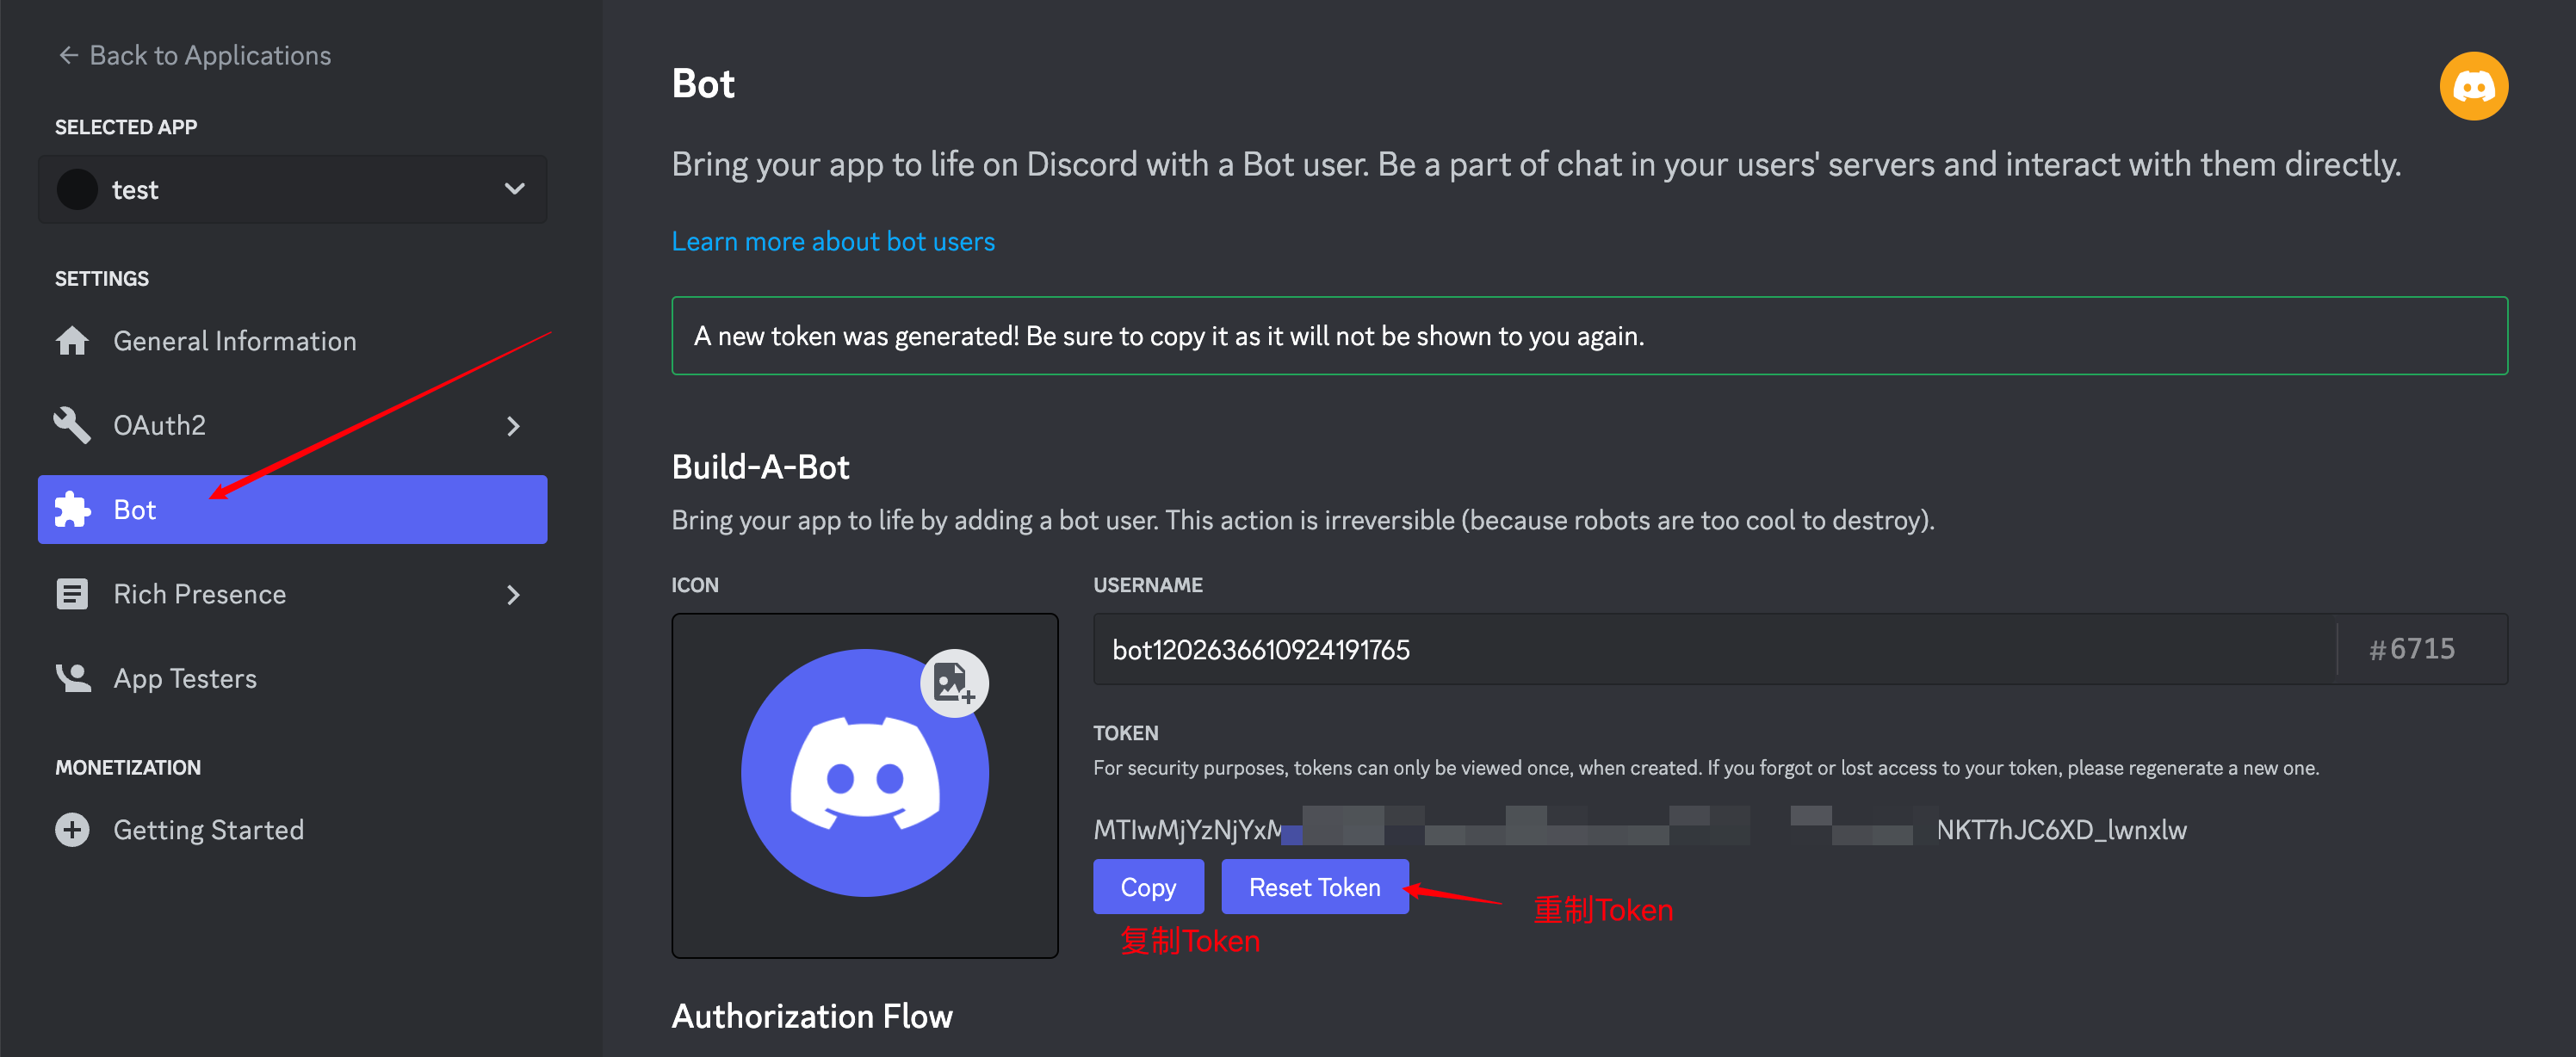Click the back arrow to Applications
2576x1057 pixels.
click(x=68, y=55)
